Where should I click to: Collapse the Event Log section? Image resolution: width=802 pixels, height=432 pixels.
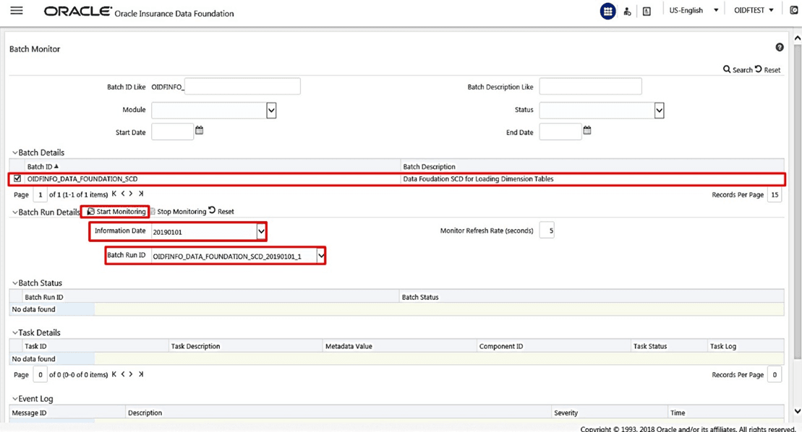click(15, 399)
